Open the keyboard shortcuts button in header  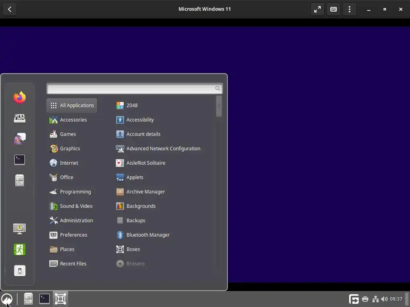tap(334, 9)
